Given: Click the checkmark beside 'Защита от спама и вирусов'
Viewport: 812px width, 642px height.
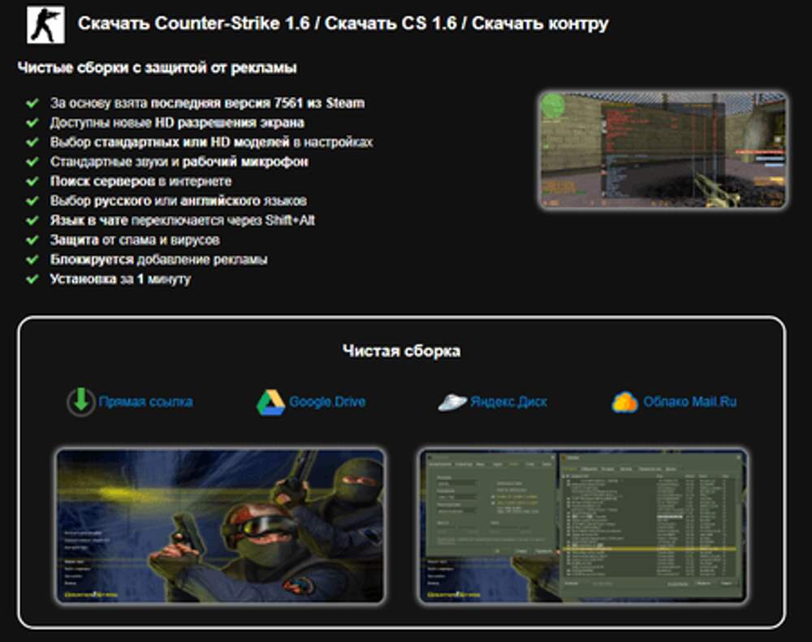Looking at the screenshot, I should tap(32, 240).
